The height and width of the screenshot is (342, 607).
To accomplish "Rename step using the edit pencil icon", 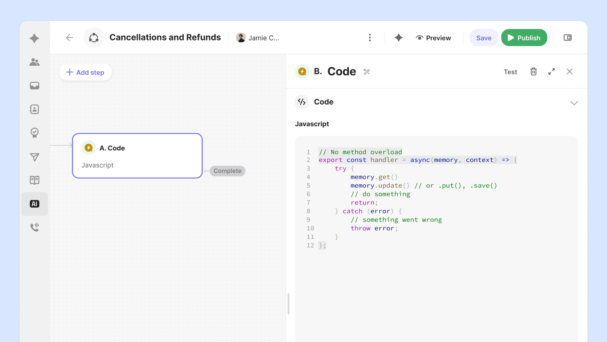I will 367,72.
